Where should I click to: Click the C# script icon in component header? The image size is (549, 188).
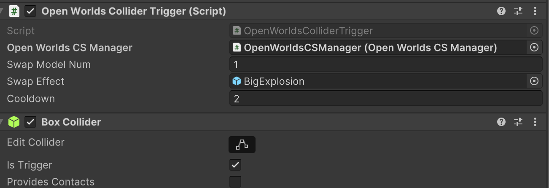point(14,11)
